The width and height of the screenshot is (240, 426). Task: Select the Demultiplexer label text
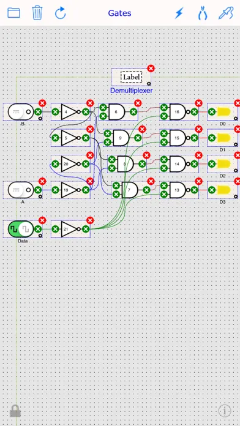click(x=131, y=91)
